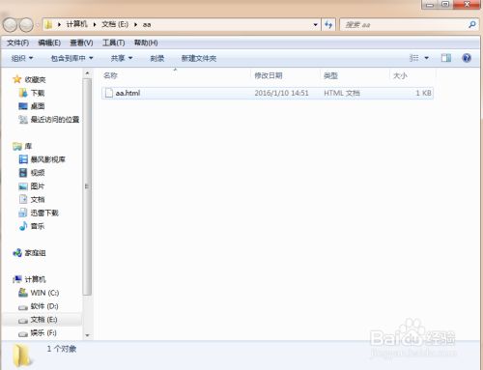Click the Libraries icon
The height and width of the screenshot is (370, 483).
point(17,147)
